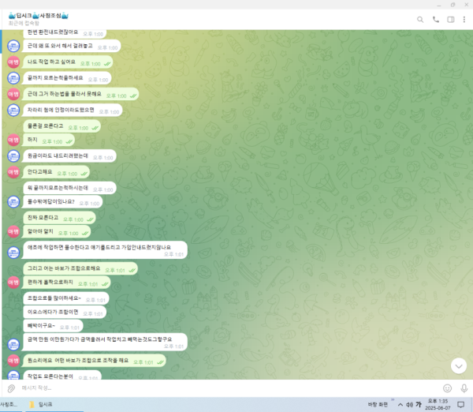
Task: Select message '원금이라도 내드리려했는데'
Action: 69,156
